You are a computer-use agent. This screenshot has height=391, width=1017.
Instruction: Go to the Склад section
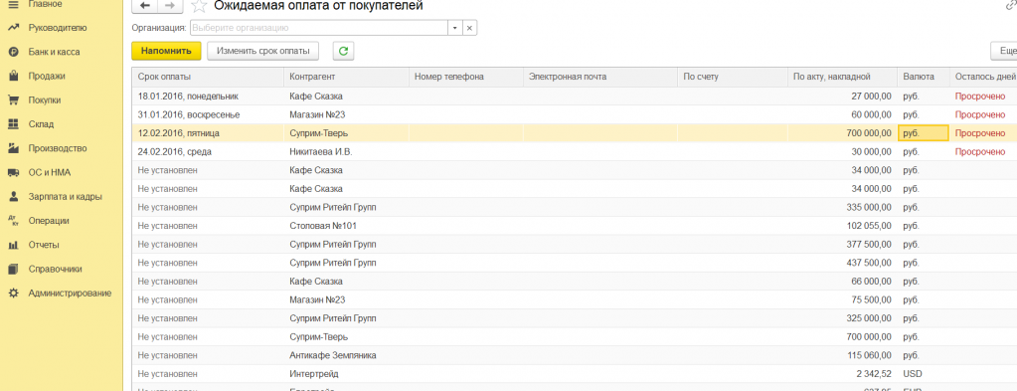[x=41, y=124]
